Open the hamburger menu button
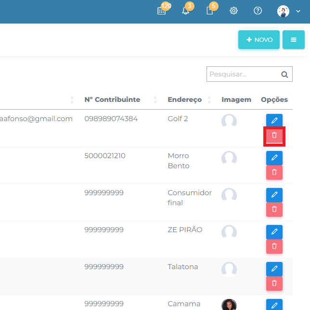This screenshot has height=310, width=310. click(x=293, y=40)
